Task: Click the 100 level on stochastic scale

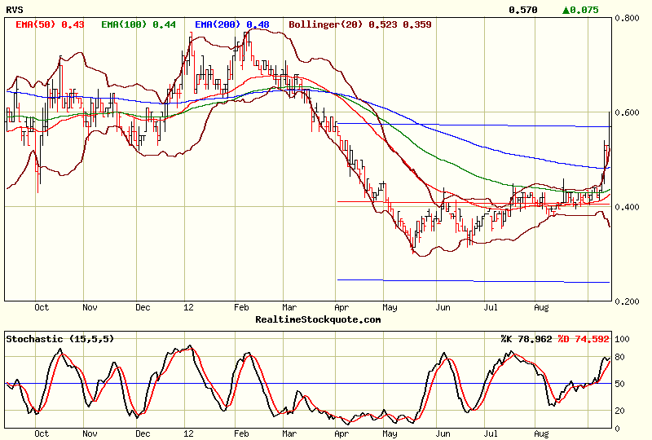Action: pyautogui.click(x=623, y=338)
